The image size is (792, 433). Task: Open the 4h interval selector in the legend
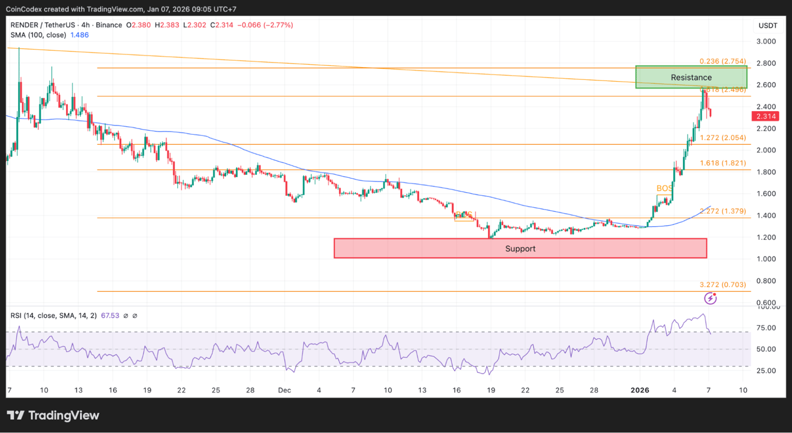coord(86,25)
